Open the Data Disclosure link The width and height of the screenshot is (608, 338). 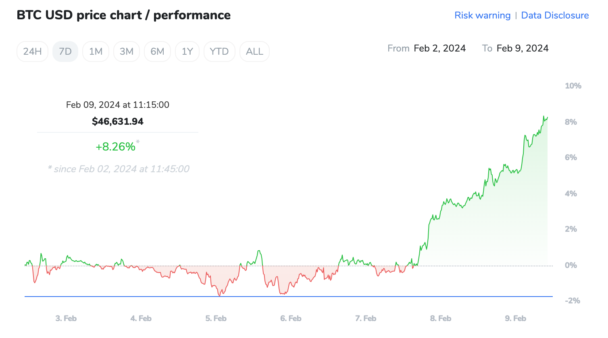[x=555, y=15]
